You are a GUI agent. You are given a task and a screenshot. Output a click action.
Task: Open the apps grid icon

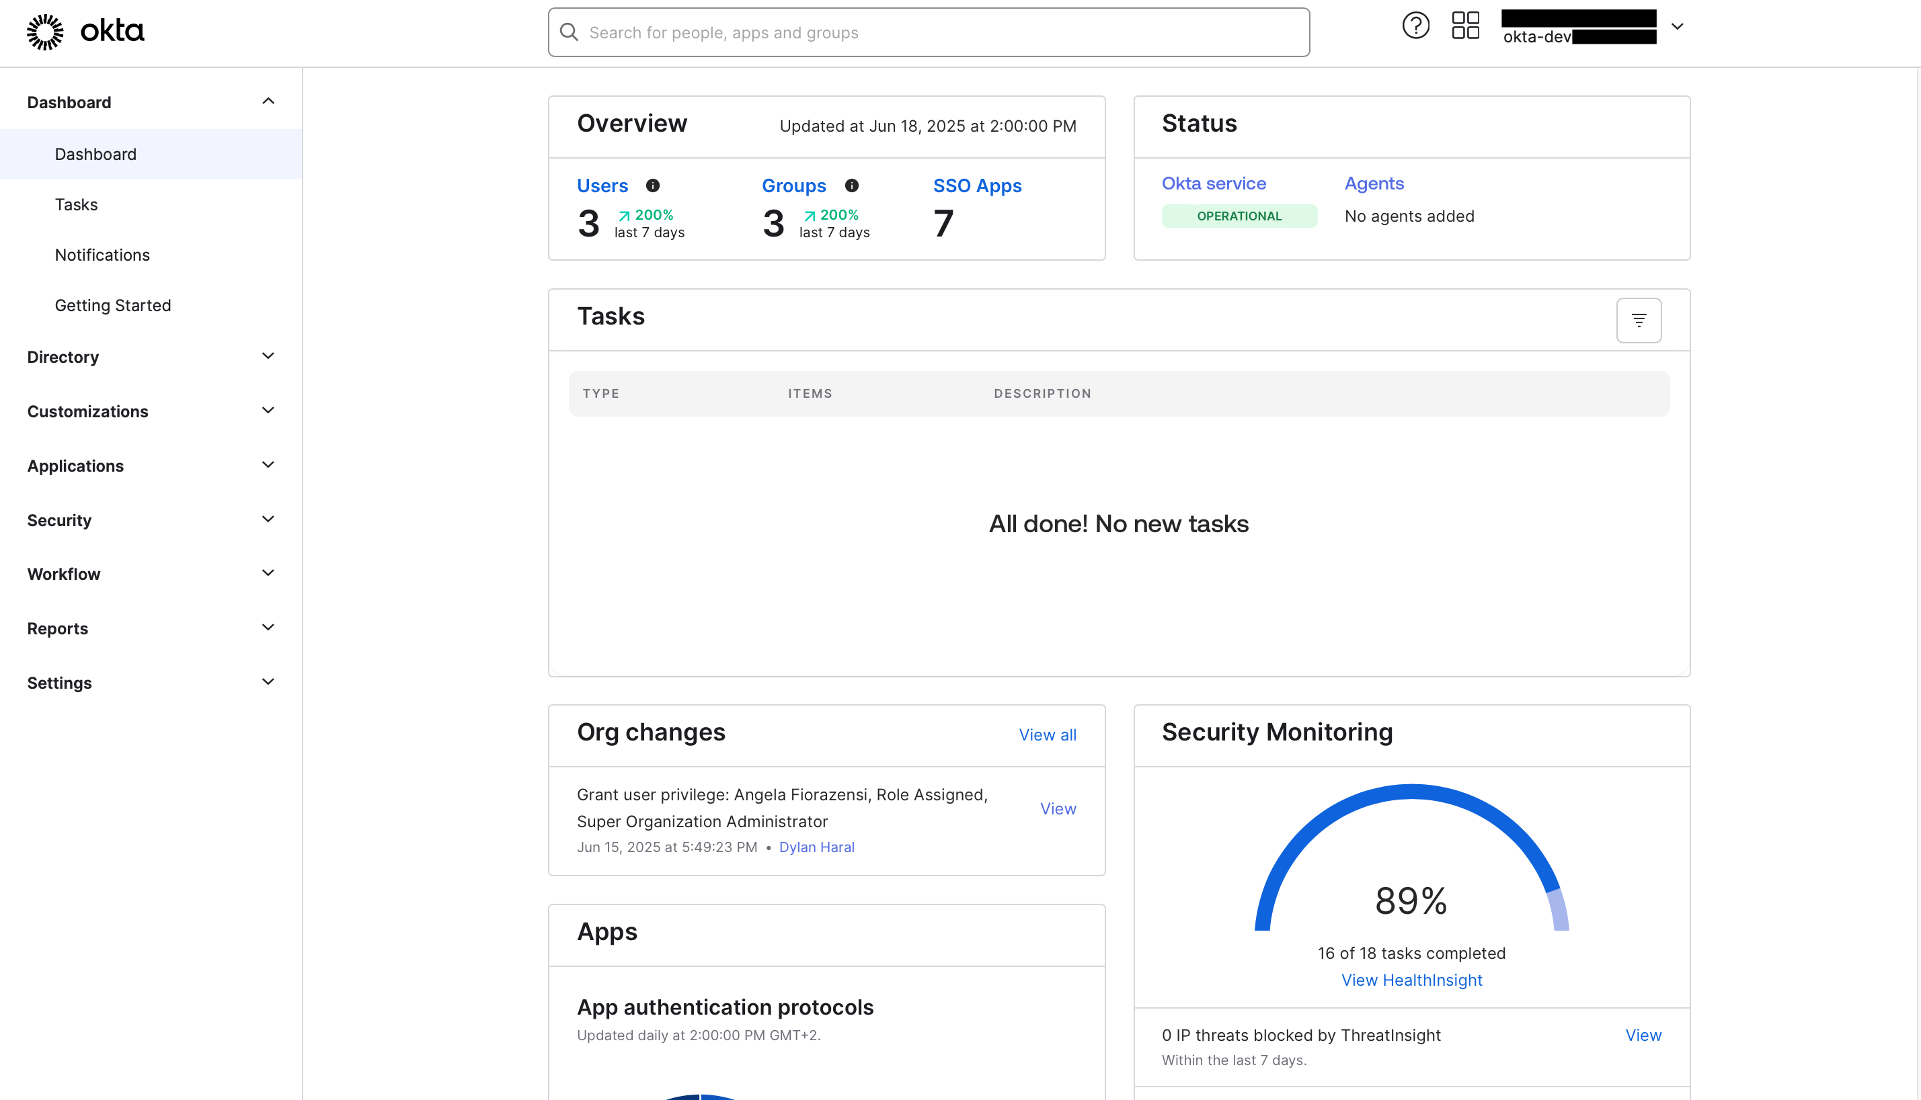click(x=1465, y=26)
